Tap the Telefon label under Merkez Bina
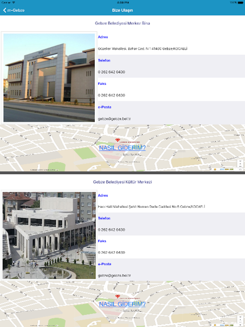 [104, 60]
